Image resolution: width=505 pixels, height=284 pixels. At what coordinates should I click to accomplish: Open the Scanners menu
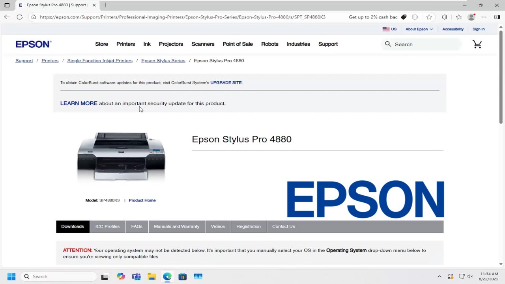click(x=203, y=44)
